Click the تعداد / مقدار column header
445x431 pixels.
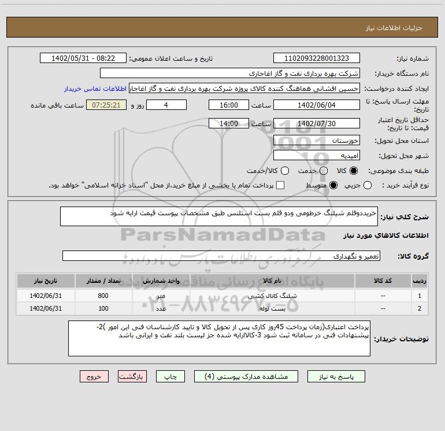(103, 281)
